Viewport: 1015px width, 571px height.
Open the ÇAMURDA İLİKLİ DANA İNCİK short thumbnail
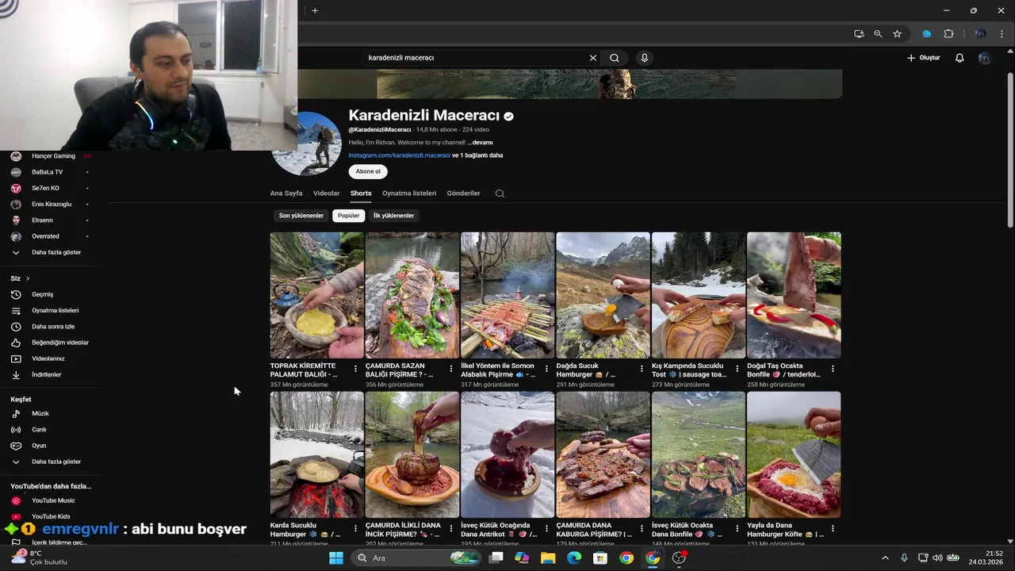(412, 454)
